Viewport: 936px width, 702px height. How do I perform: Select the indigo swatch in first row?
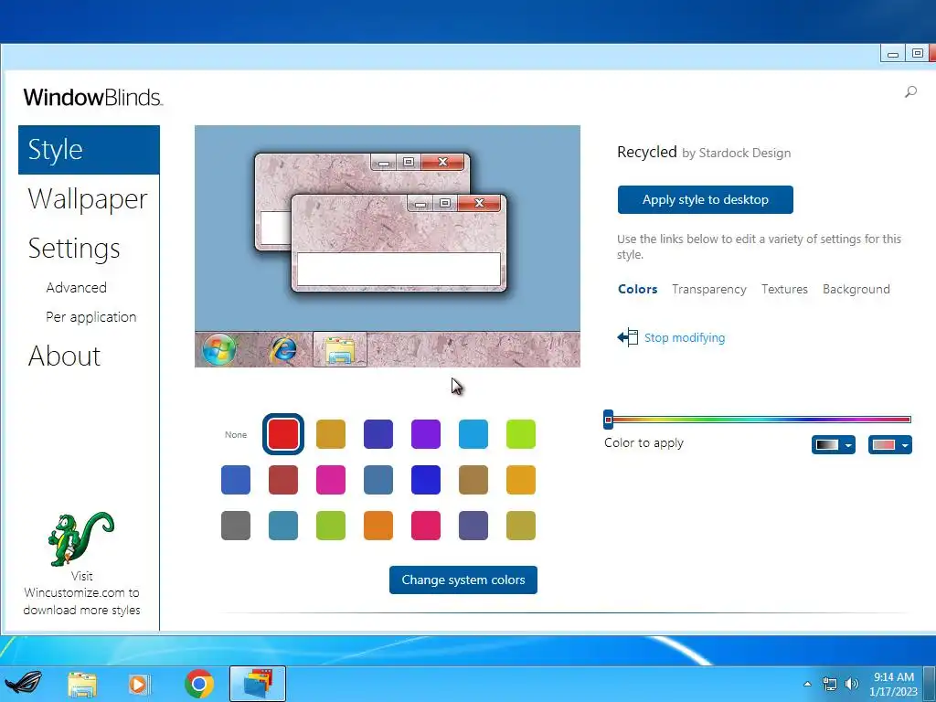pyautogui.click(x=378, y=434)
